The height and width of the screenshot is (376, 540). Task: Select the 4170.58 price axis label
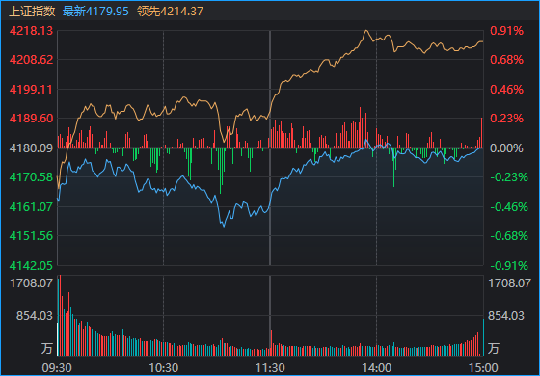tap(31, 177)
